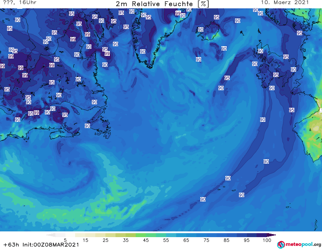The image size is (322, 249).
Task: Click colorbar legend value "35"
Action: 126,240
